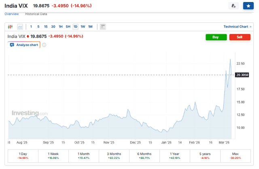Click the Dec '25 date axis label
The width and height of the screenshot is (259, 169).
[135, 142]
